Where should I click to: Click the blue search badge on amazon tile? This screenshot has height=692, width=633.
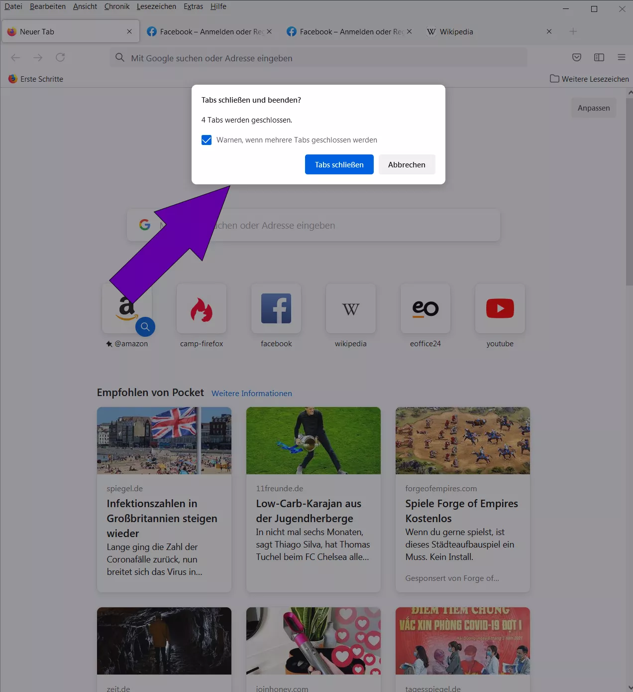tap(145, 327)
